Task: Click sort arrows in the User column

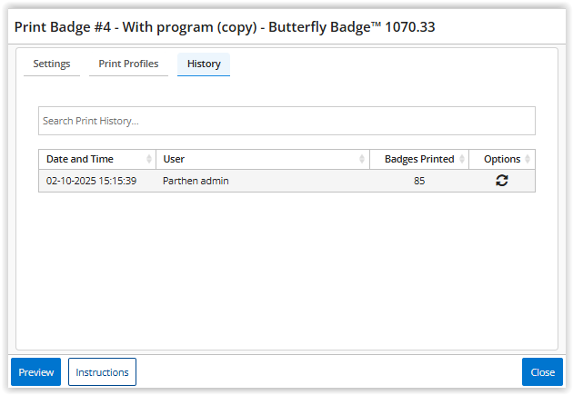Action: (x=363, y=160)
